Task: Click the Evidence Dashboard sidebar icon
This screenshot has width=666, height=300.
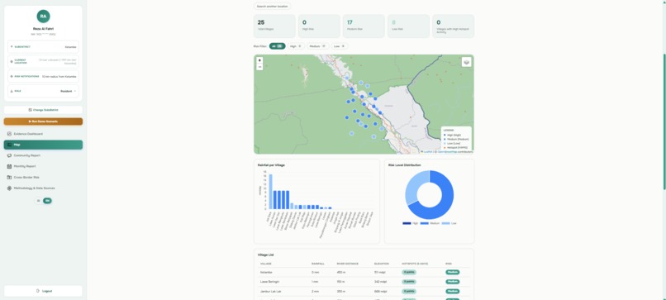Action: tap(9, 134)
